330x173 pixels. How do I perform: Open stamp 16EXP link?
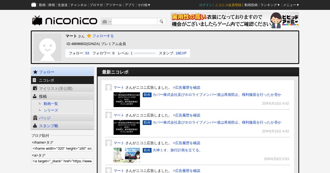pos(181,53)
